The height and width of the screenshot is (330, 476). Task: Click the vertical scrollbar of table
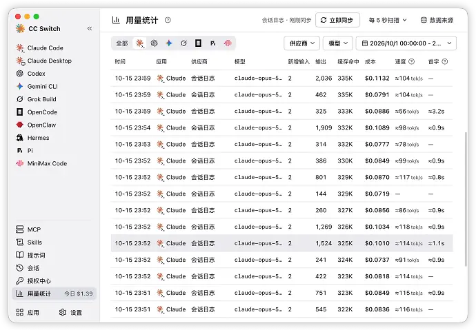click(466, 199)
